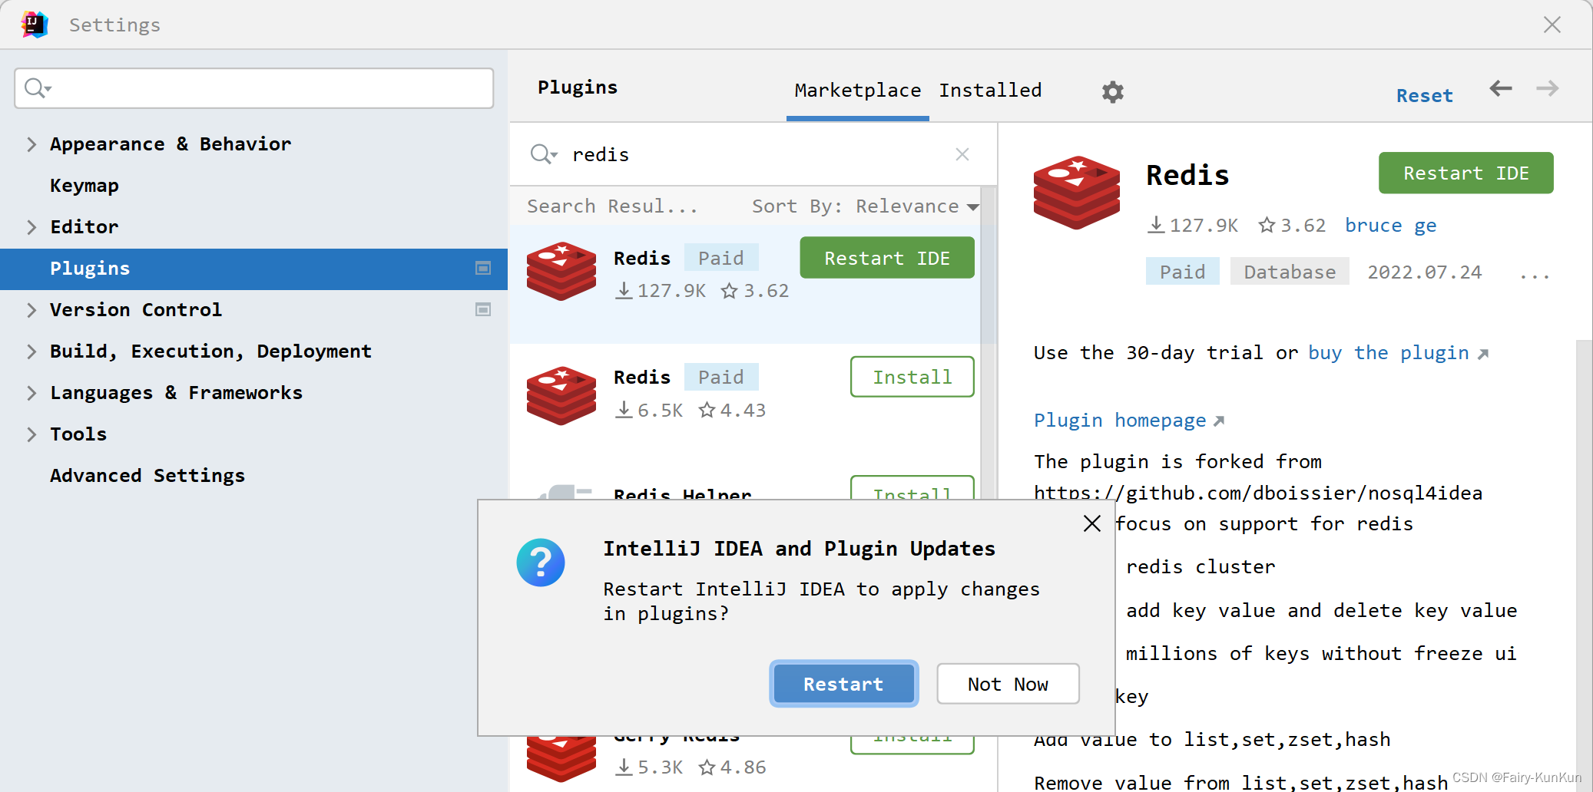Click Version Control project-level marker icon
The height and width of the screenshot is (792, 1593).
click(x=483, y=309)
